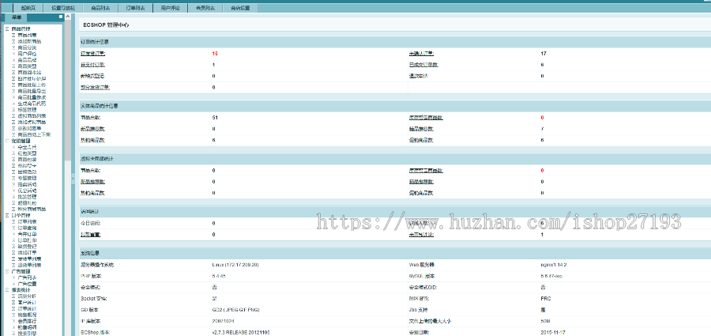711x336 pixels.
Task: Collapse the 促销管理 menu group
Action: click(7, 141)
